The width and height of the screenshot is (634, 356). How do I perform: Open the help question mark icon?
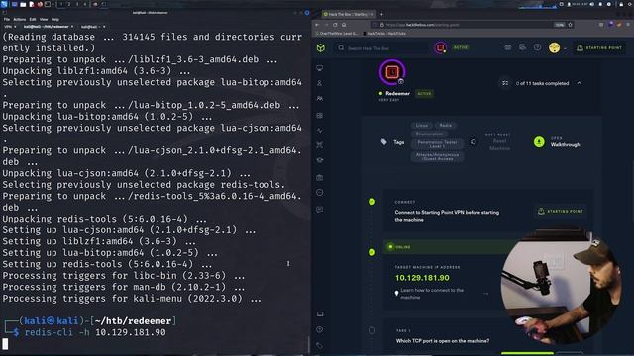pyautogui.click(x=537, y=47)
